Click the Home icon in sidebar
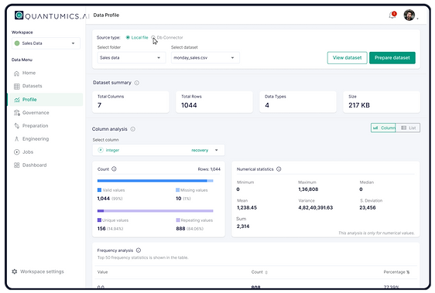 click(17, 73)
